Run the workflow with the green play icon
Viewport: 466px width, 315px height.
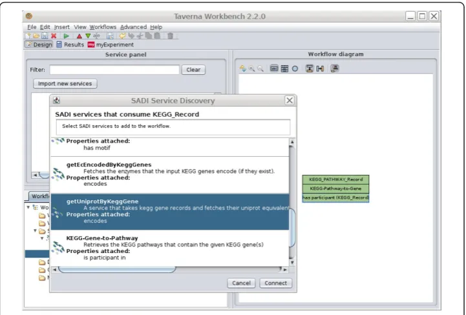(67, 36)
